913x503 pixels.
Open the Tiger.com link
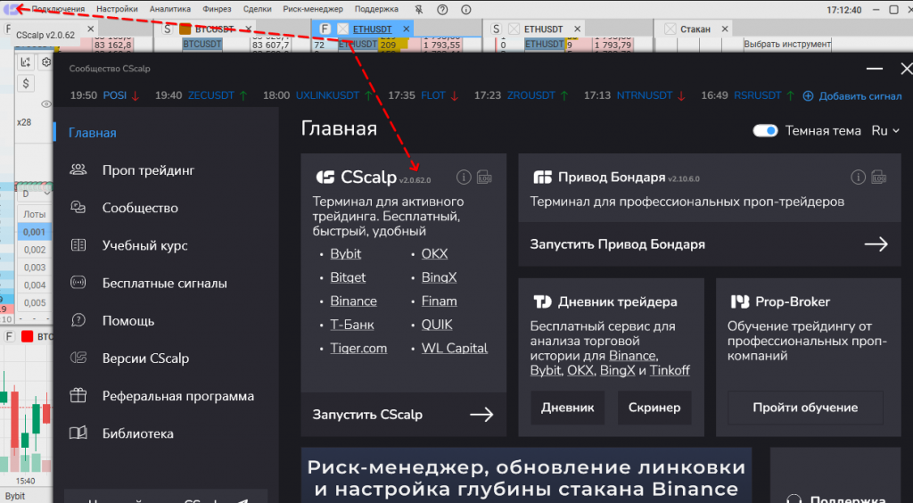pos(358,348)
